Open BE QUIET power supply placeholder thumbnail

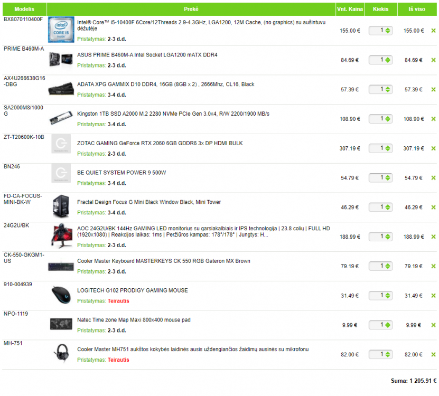[x=61, y=173]
